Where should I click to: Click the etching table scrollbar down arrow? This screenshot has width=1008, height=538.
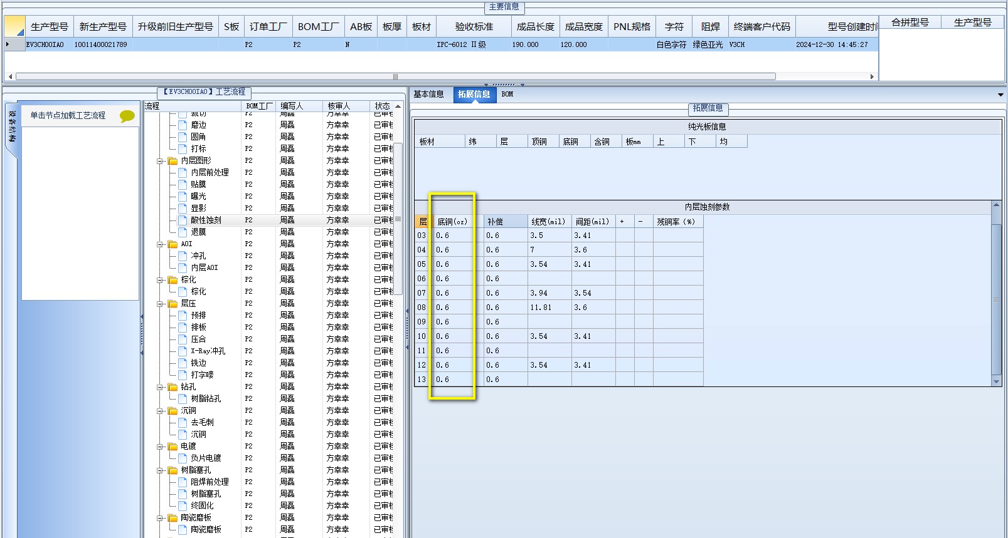pos(996,381)
